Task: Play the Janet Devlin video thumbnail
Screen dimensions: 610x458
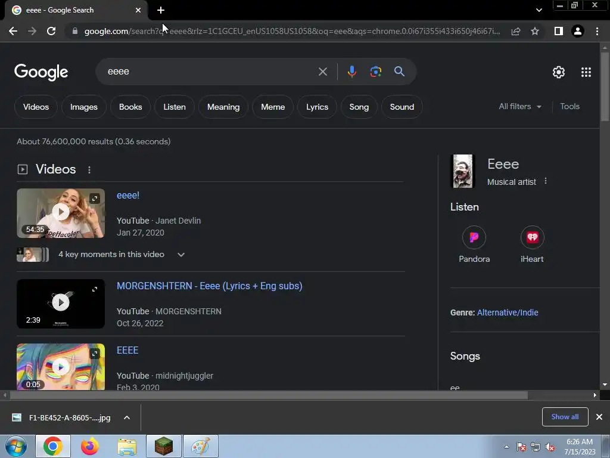Action: [61, 213]
